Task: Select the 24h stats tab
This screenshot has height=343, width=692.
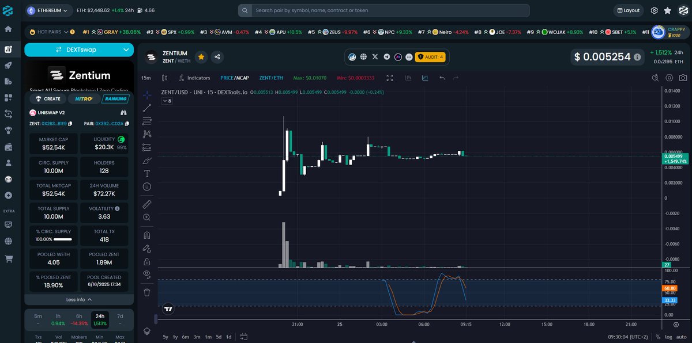Action: (100, 319)
